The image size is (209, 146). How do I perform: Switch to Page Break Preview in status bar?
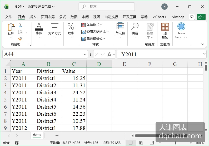point(152,143)
